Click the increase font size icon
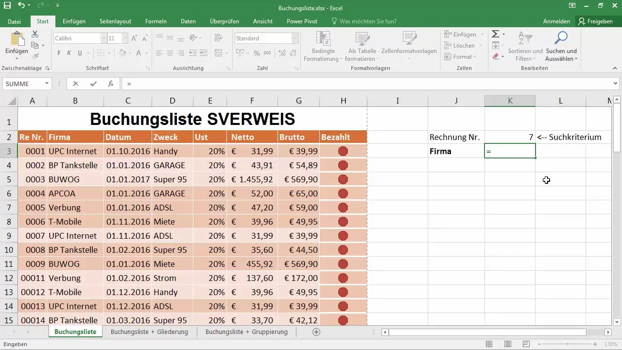This screenshot has width=622, height=350. point(134,38)
